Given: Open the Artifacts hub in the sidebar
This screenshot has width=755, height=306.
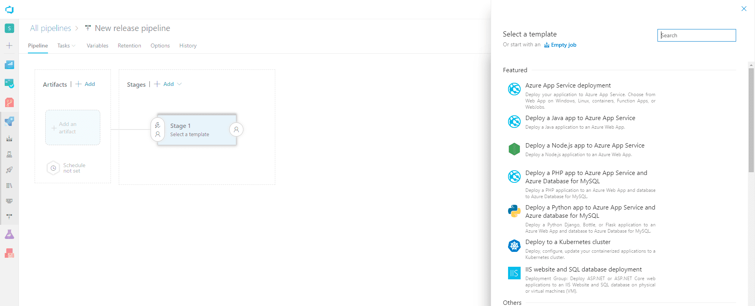Looking at the screenshot, I should pos(9,253).
